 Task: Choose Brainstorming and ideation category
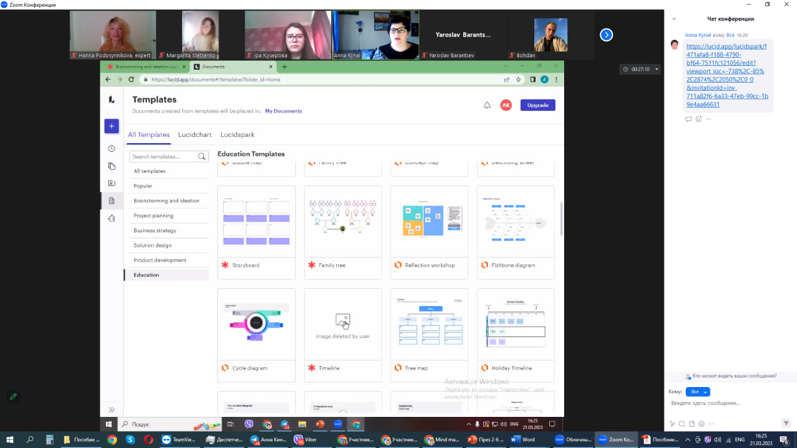click(166, 201)
